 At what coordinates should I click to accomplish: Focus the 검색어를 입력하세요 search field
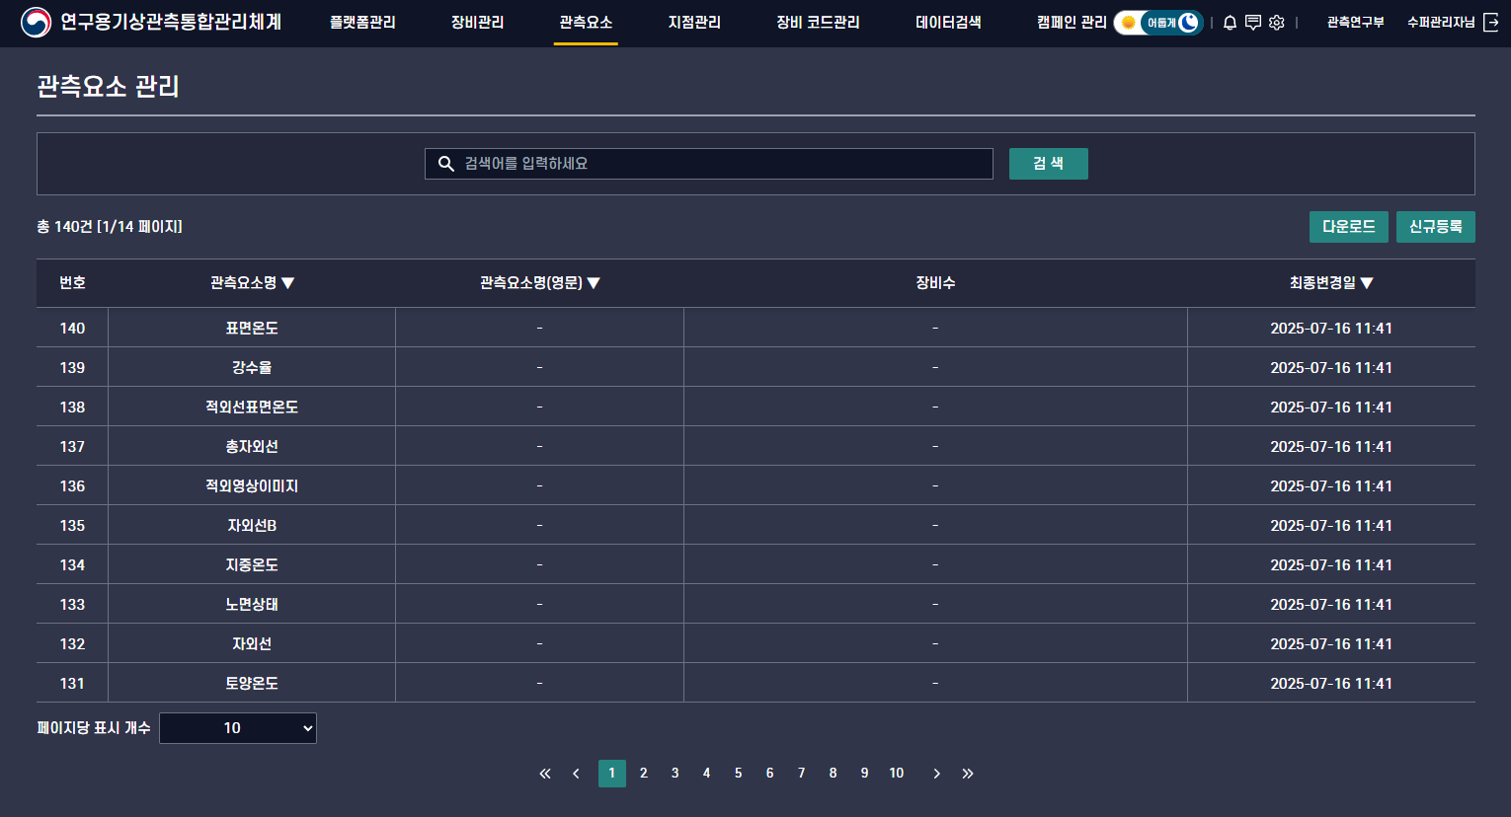click(x=709, y=164)
